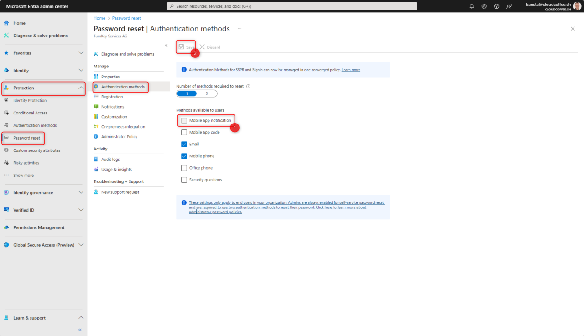This screenshot has height=336, width=584.
Task: Enable the Mobile app notification method
Action: pyautogui.click(x=184, y=120)
